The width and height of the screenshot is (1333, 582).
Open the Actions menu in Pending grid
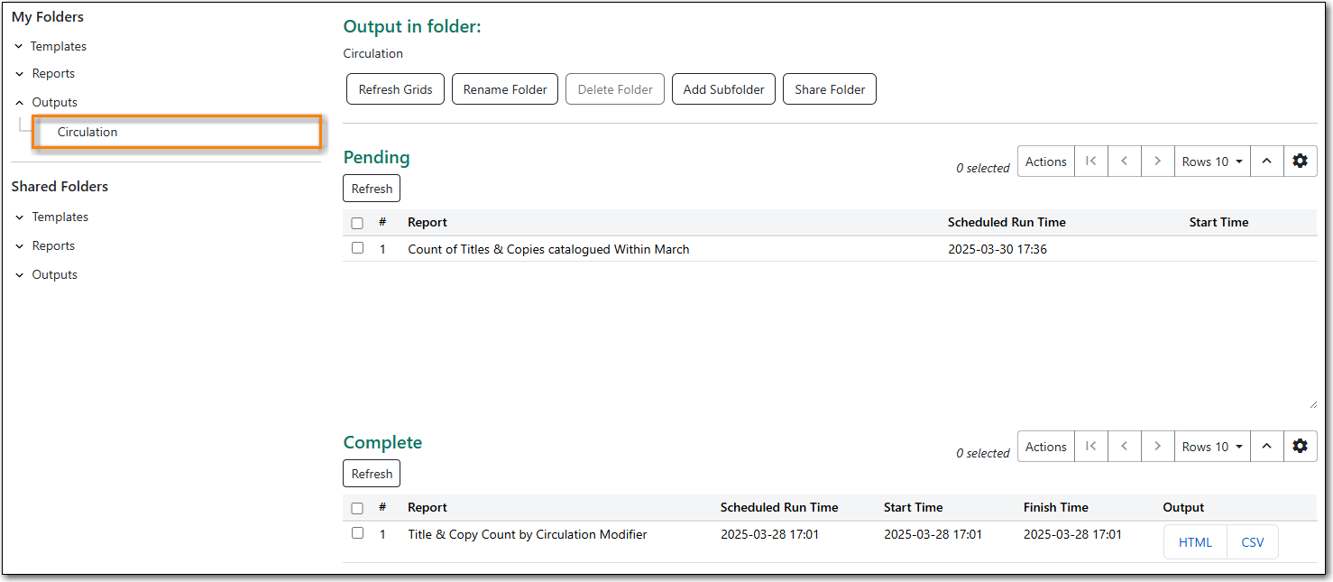[x=1045, y=162]
